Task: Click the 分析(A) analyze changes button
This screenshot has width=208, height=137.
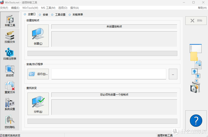Action: (x=38, y=104)
